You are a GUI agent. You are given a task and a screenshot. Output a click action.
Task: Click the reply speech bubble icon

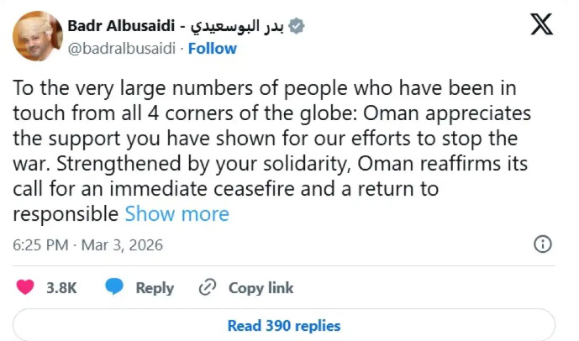click(x=115, y=288)
